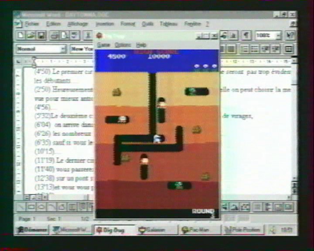Screen dimensions: 314x251
Task: Select the Arc drawing tool
Action: point(51,207)
